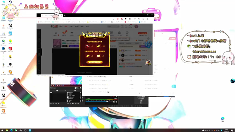Reload the page with the browser refresh icon
This screenshot has width=235, height=132.
coord(47,19)
